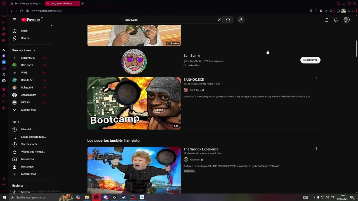Click the page vertical scrollbar thumb
This screenshot has height=201, width=358.
pos(356,48)
